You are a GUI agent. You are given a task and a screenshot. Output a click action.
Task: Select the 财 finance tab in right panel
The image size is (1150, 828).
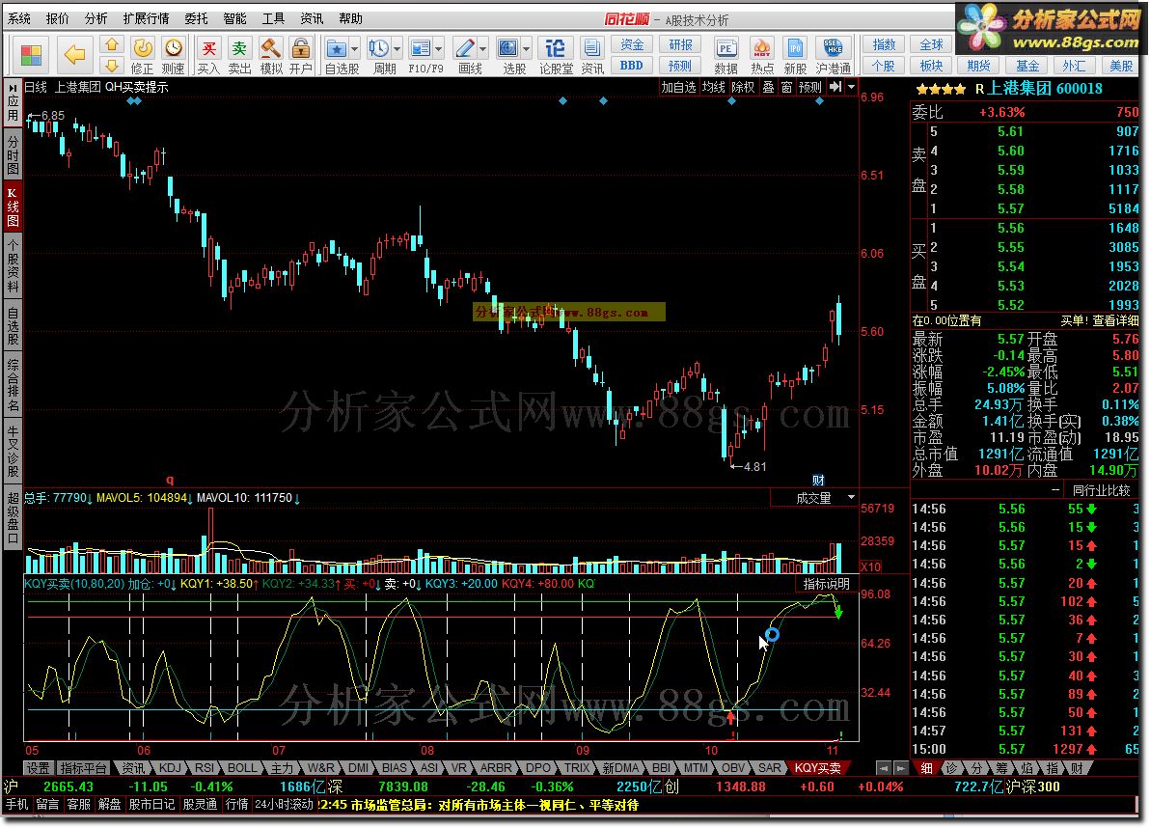click(x=1076, y=768)
